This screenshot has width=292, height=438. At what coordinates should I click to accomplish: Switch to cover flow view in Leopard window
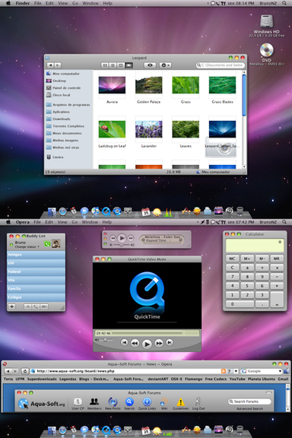tap(129, 65)
